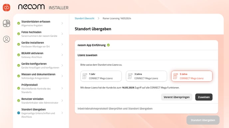Image resolution: width=229 pixels, height=128 pixels.
Task: Click license icon on 5 Jahre card
Action: tap(175, 76)
